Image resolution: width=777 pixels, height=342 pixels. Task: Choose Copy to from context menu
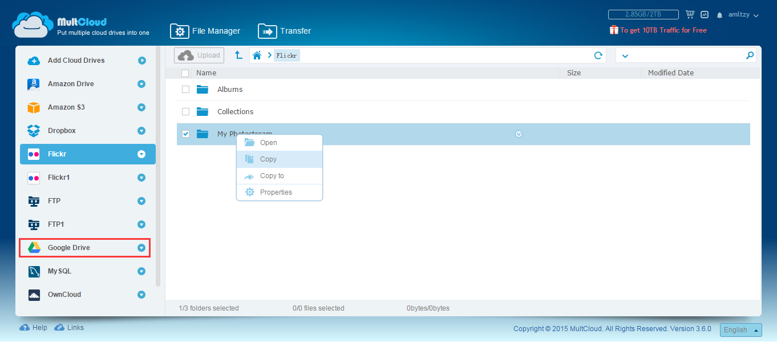(x=280, y=176)
